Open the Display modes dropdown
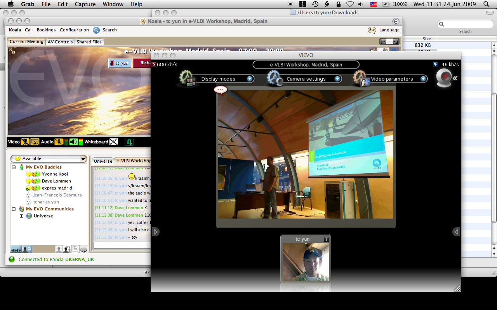 point(250,79)
